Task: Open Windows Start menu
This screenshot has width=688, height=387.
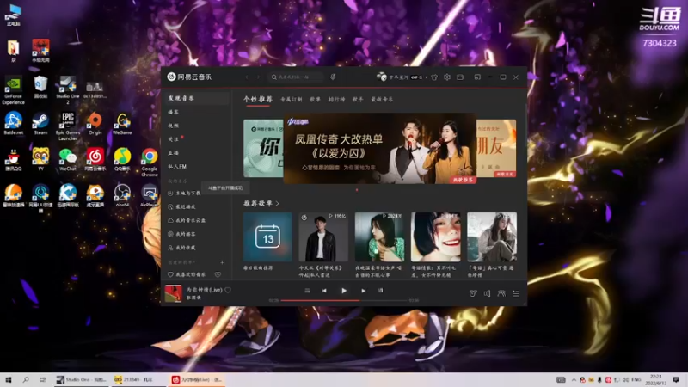Action: (8, 379)
